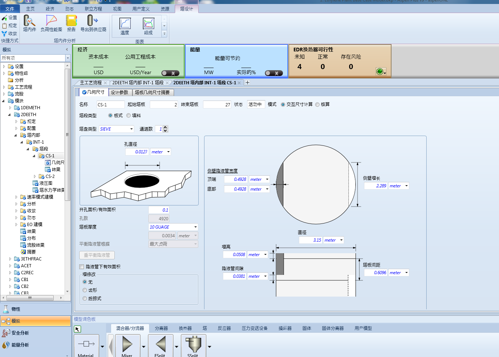Open 物性 environment in navigation pane
The width and height of the screenshot is (499, 357).
point(35,309)
